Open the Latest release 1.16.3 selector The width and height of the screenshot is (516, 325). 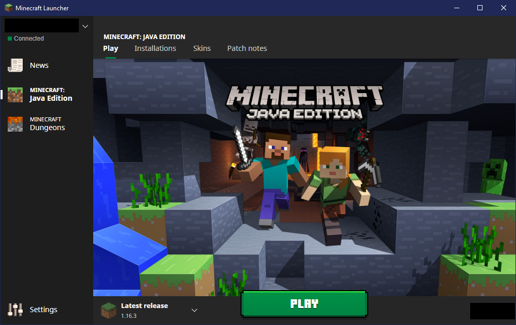point(144,310)
